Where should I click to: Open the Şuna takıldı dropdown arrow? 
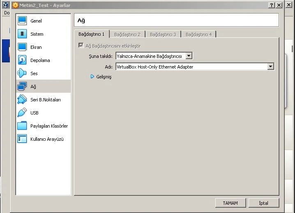coord(189,56)
